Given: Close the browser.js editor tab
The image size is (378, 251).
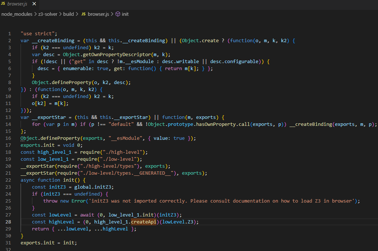Looking at the screenshot, I should (34, 4).
